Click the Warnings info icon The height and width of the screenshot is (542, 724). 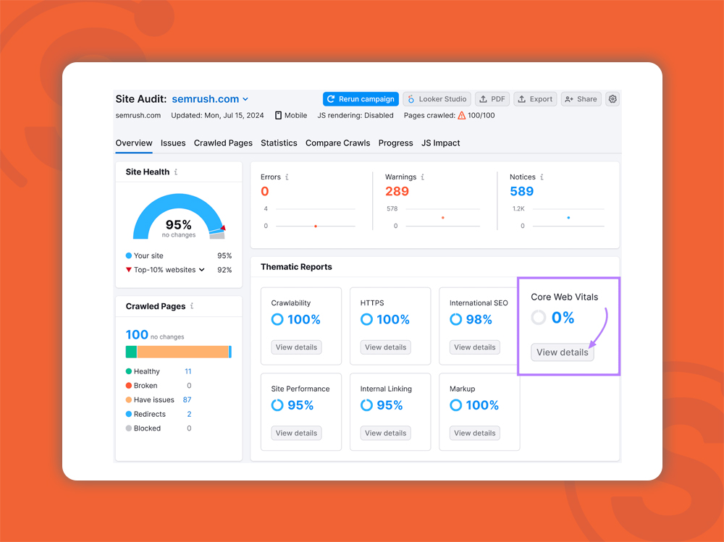point(423,177)
